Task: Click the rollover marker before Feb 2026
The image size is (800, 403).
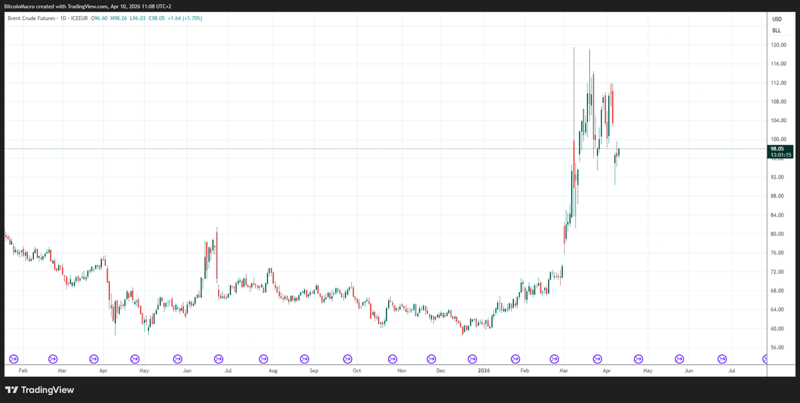Action: [517, 358]
